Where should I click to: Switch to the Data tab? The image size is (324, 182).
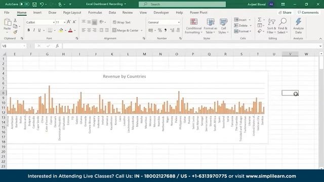112,12
